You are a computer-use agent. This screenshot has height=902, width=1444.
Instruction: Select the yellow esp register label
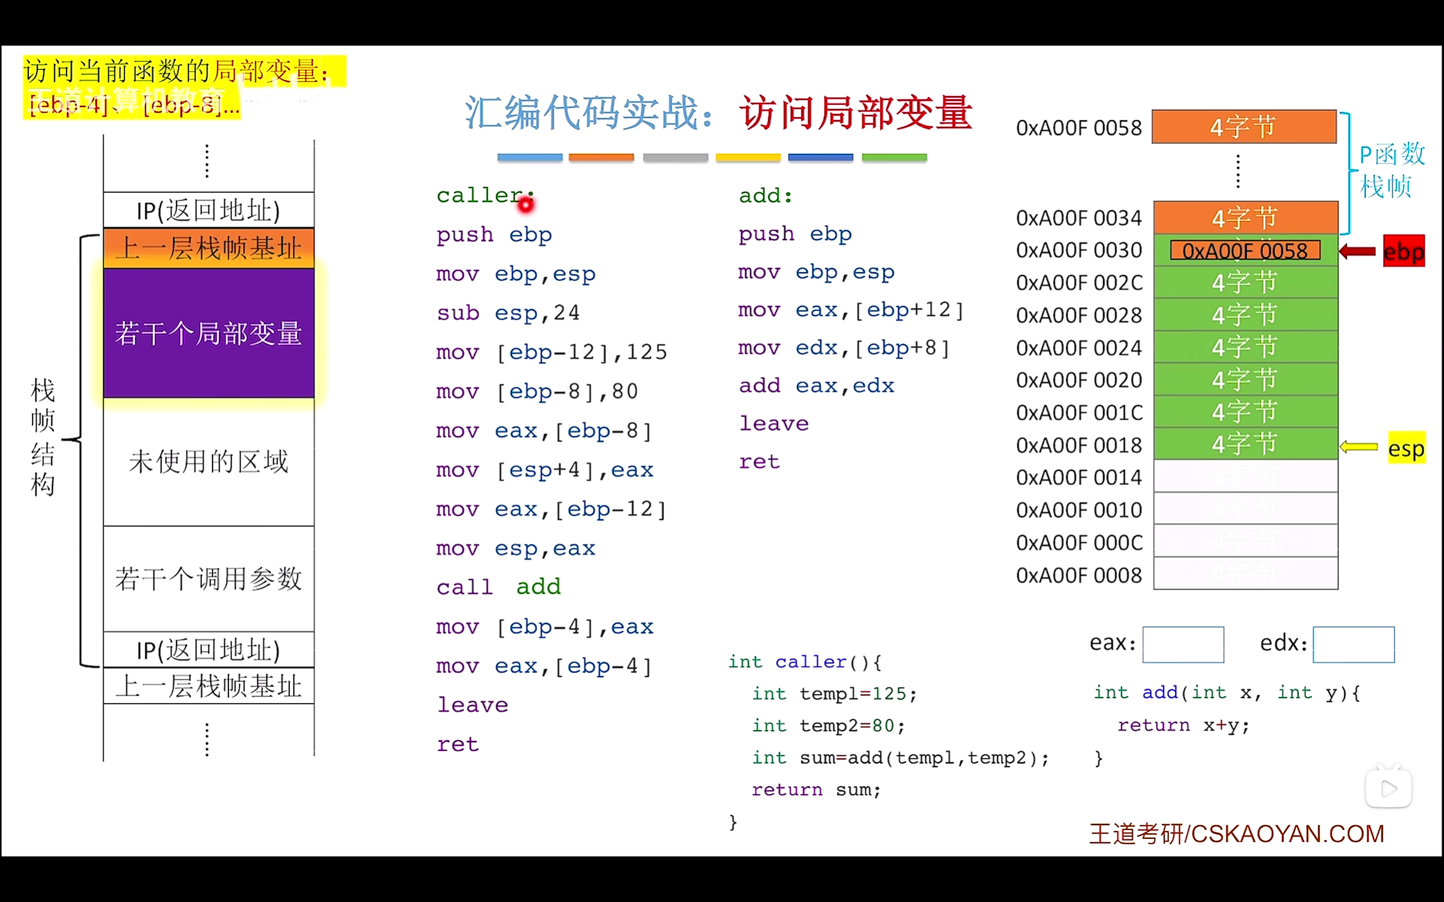tap(1407, 448)
